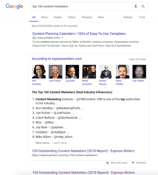Open the Rand Fishkin name link
158x175 pixels.
click(x=120, y=82)
